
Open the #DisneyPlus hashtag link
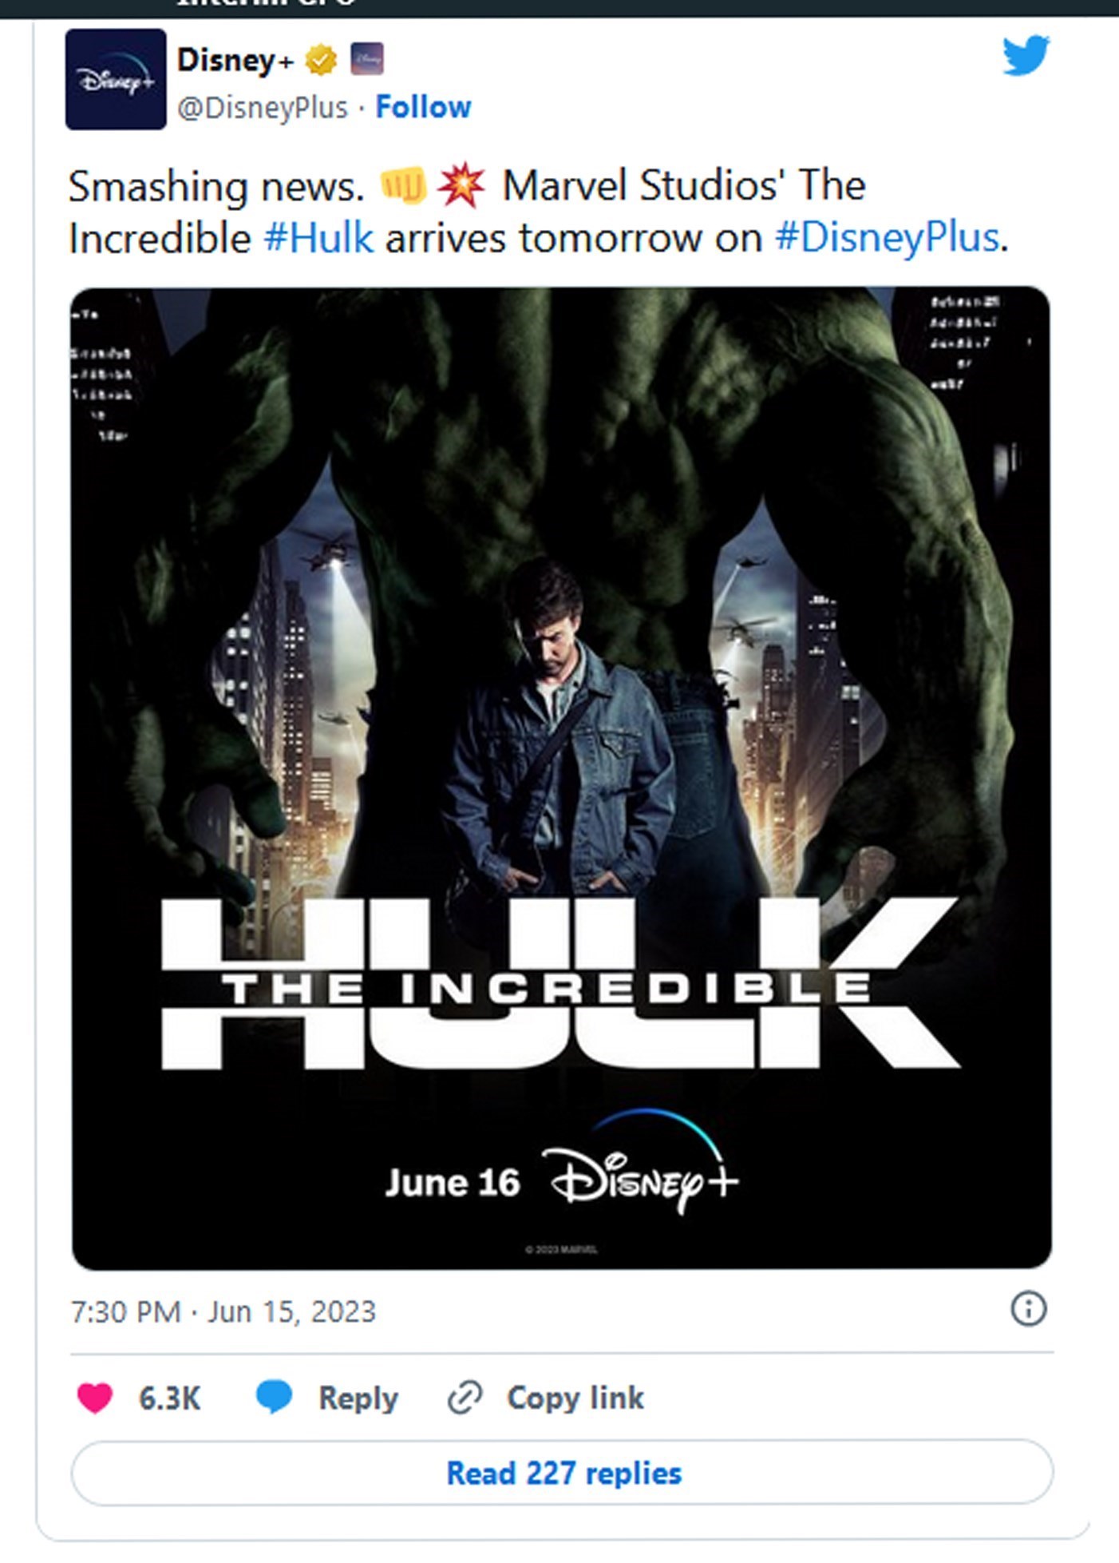(887, 238)
